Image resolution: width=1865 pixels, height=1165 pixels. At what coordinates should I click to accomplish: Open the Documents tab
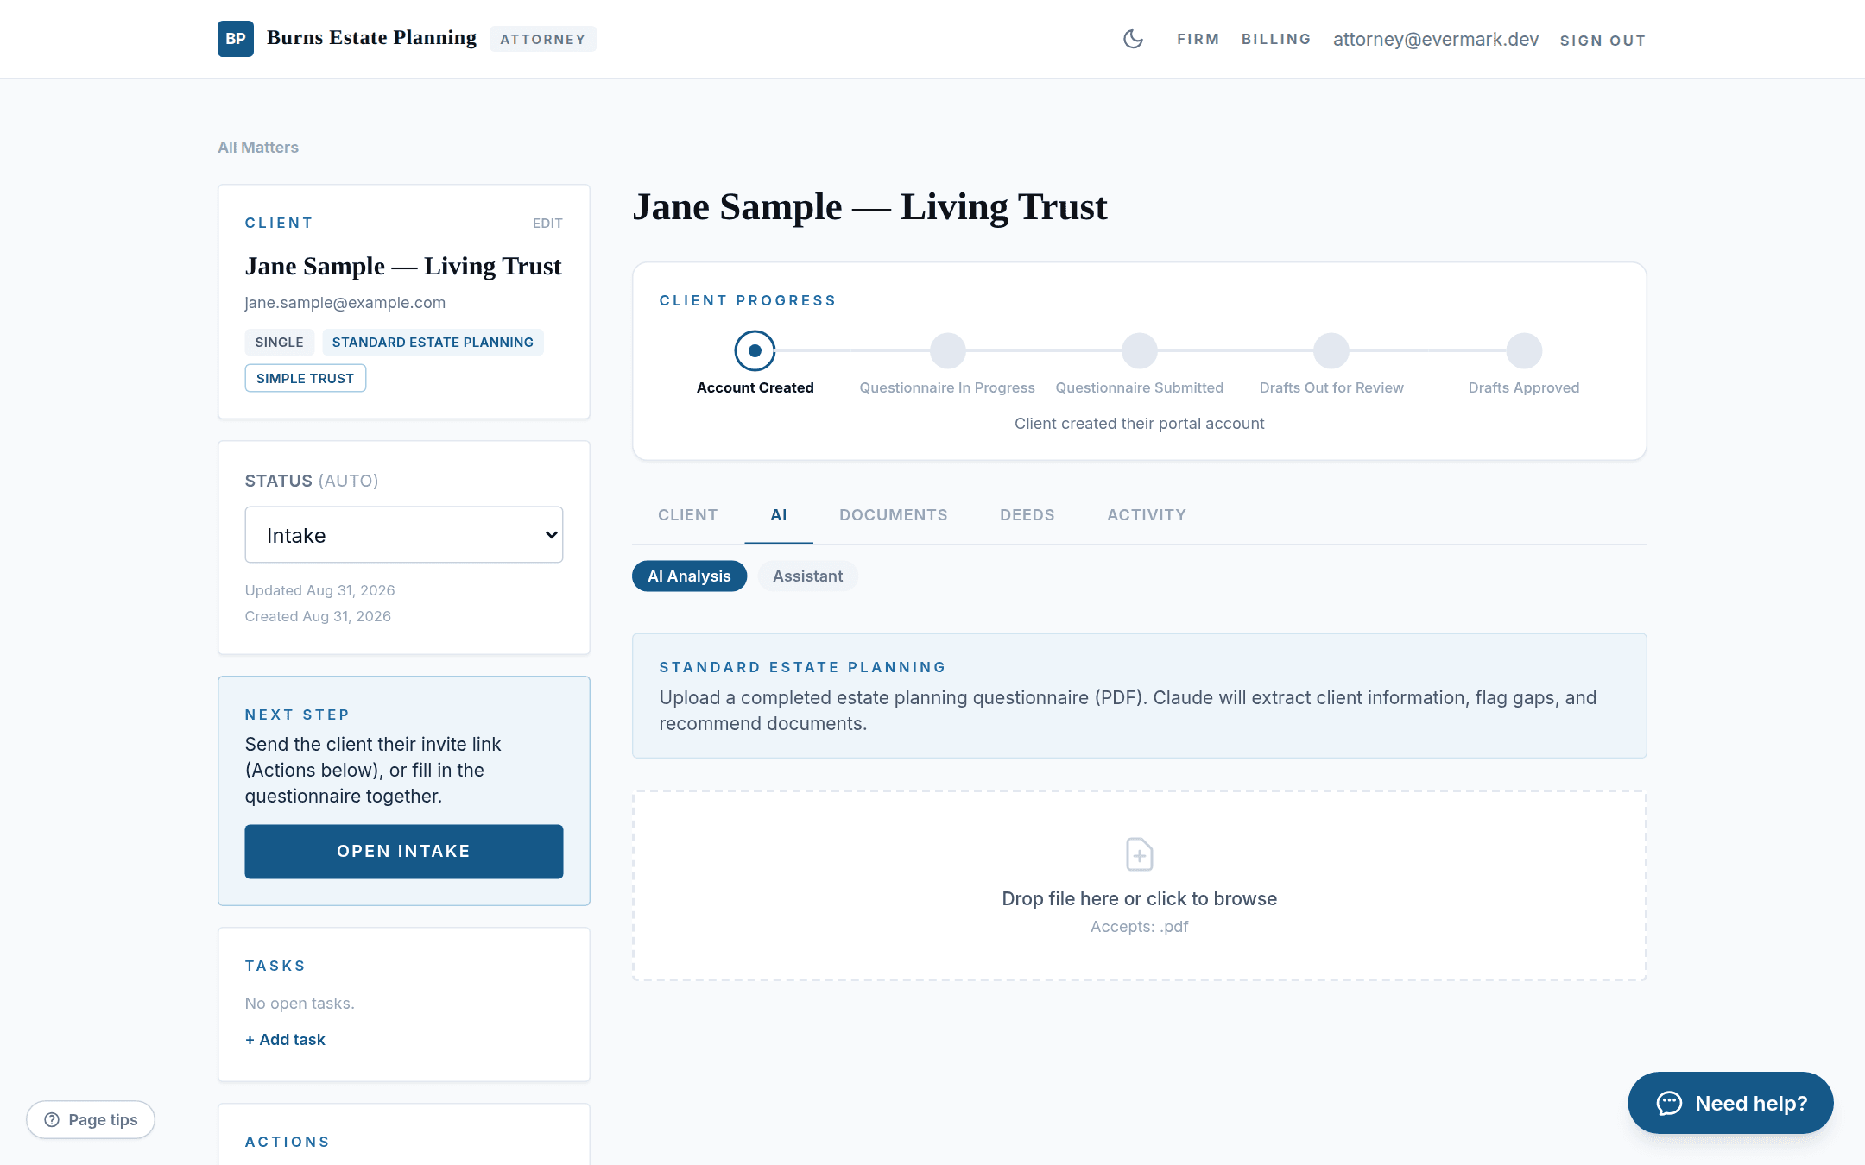pos(893,515)
